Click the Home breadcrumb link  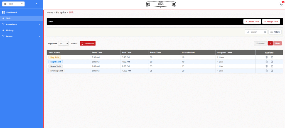(50, 13)
